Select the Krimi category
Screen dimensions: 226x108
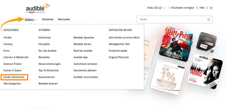pos(6,51)
